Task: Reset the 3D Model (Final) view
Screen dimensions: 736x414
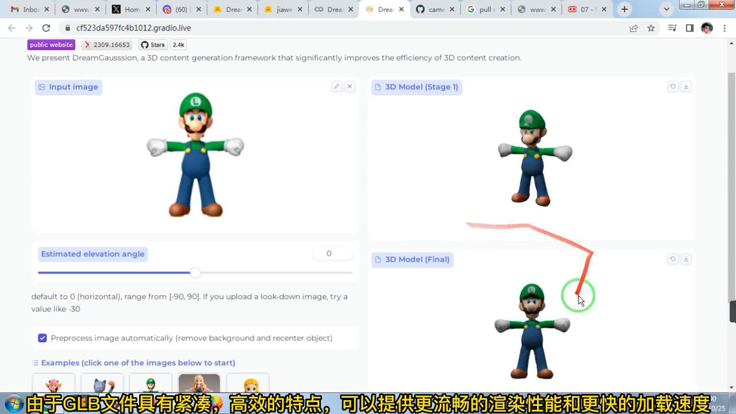Action: coord(673,259)
